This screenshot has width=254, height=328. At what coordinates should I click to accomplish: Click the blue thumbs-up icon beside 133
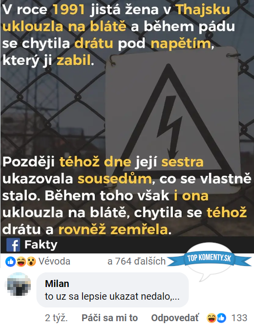click(221, 318)
